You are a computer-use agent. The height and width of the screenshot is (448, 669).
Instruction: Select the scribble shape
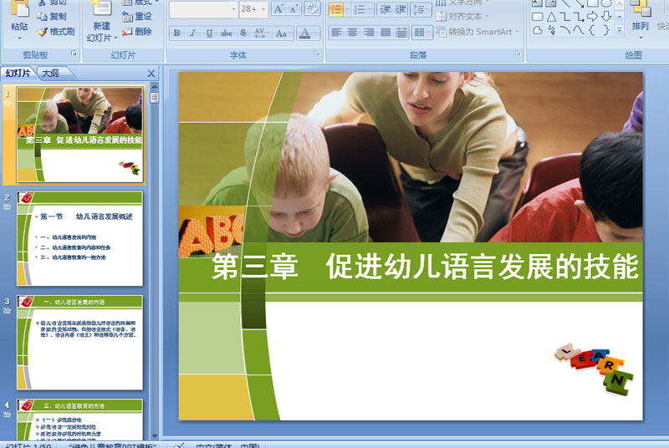click(x=551, y=30)
